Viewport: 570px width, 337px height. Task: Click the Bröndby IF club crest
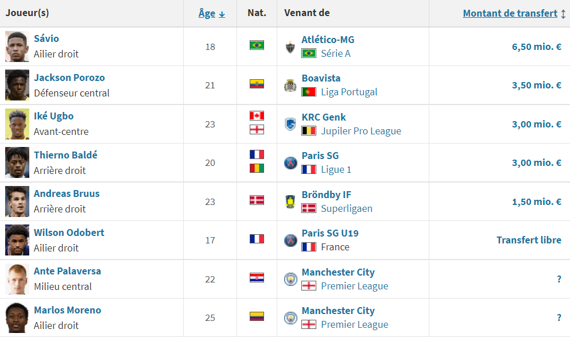pos(290,202)
